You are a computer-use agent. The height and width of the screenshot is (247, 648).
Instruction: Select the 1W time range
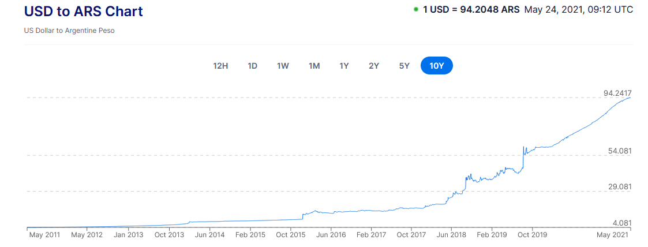[283, 66]
